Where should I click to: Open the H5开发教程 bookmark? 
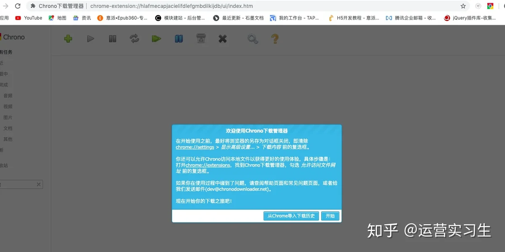(353, 18)
